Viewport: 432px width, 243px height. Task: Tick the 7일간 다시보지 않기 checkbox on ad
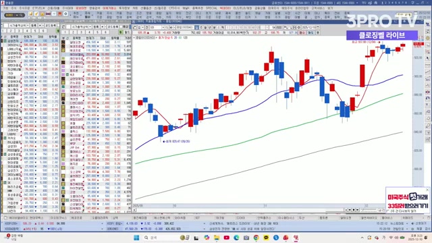[388, 211]
